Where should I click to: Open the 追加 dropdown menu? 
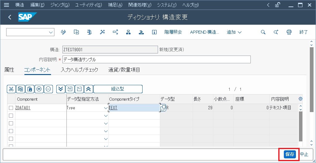tap(234, 32)
